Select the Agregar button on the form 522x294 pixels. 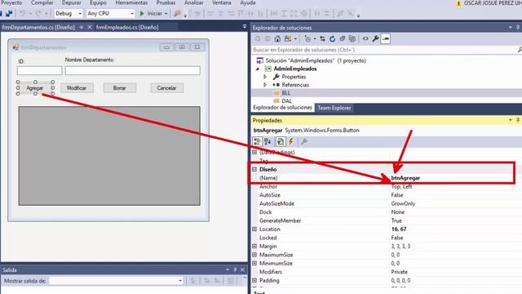[35, 88]
